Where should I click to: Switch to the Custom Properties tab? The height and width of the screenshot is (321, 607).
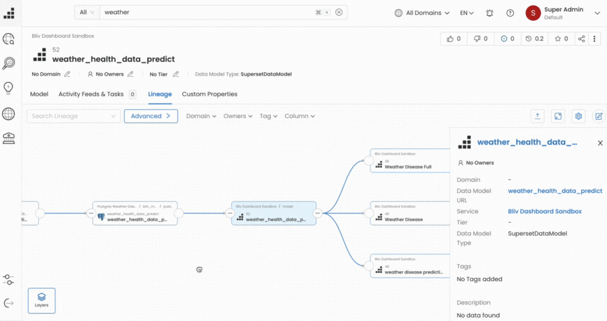209,94
